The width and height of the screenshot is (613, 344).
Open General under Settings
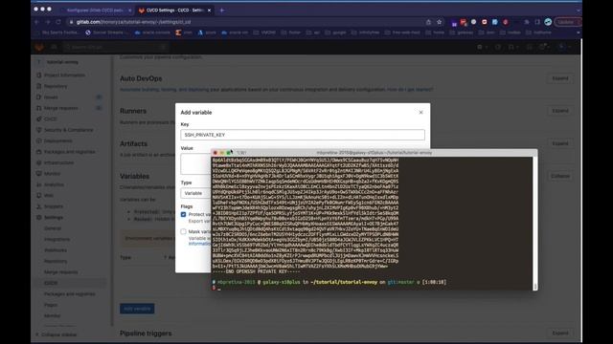coord(53,228)
